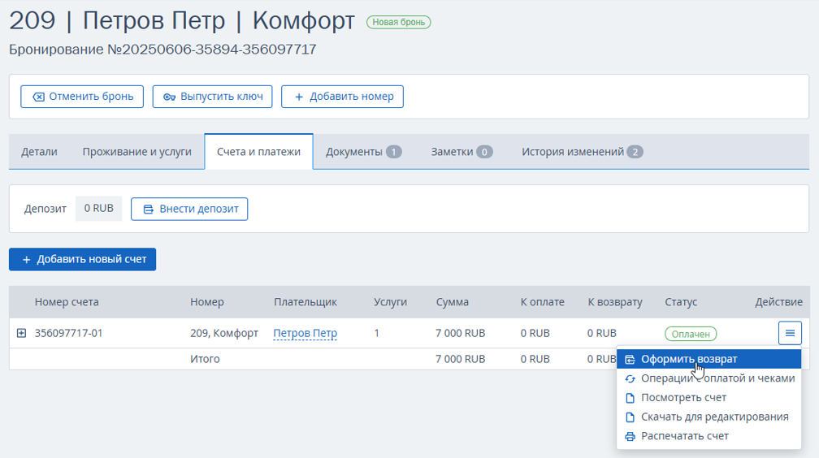
Task: Click the Итого row label
Action: [205, 359]
